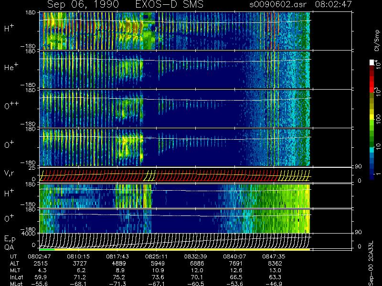This screenshot has width=382, height=286.
Task: Select the ALT value "8362"
Action: [x=275, y=264]
